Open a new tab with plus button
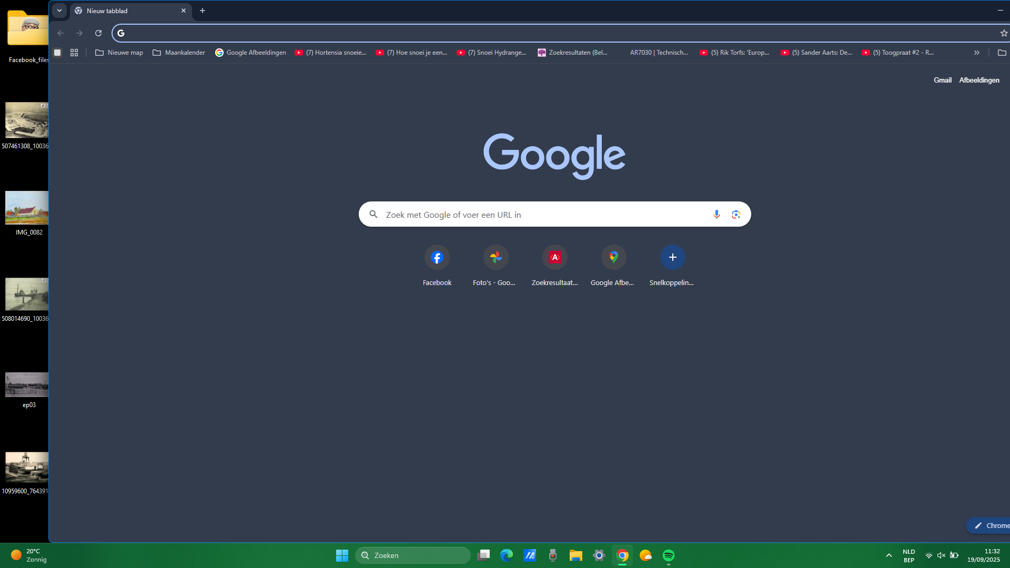Image resolution: width=1010 pixels, height=568 pixels. point(203,11)
